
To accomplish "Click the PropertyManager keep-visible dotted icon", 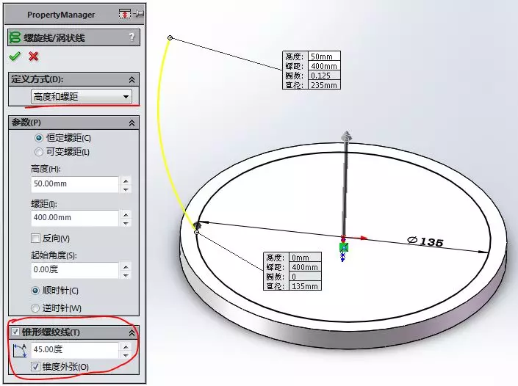I will (125, 14).
